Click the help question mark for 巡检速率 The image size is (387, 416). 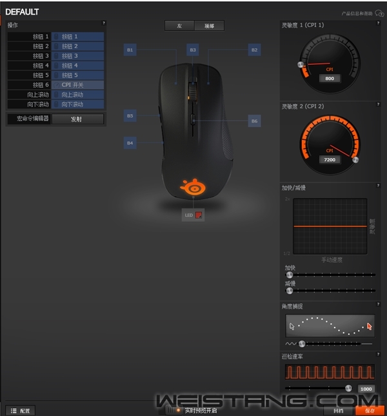point(378,354)
